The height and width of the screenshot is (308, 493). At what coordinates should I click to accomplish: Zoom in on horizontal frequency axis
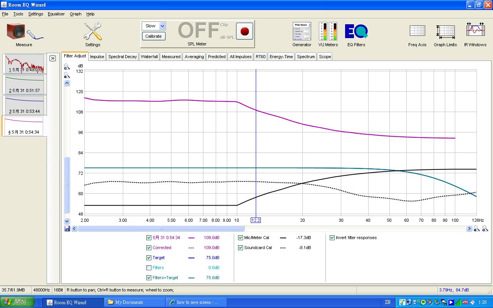(485, 229)
